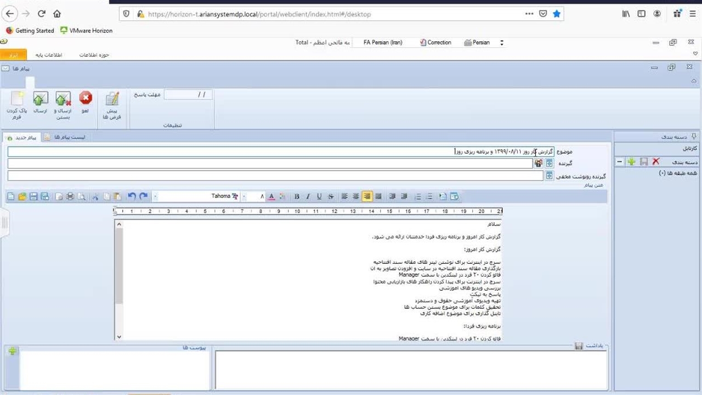The height and width of the screenshot is (395, 702).
Task: Open the Tahoma font name dropdown
Action: (156, 196)
